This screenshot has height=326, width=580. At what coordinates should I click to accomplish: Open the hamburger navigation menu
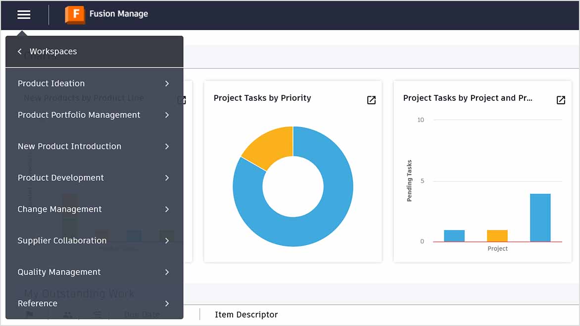[x=23, y=15]
